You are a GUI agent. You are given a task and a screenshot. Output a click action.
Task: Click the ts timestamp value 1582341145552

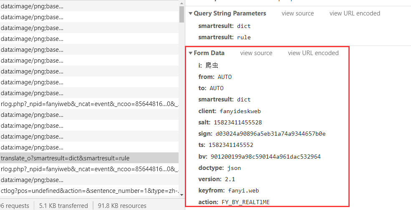pyautogui.click(x=237, y=145)
